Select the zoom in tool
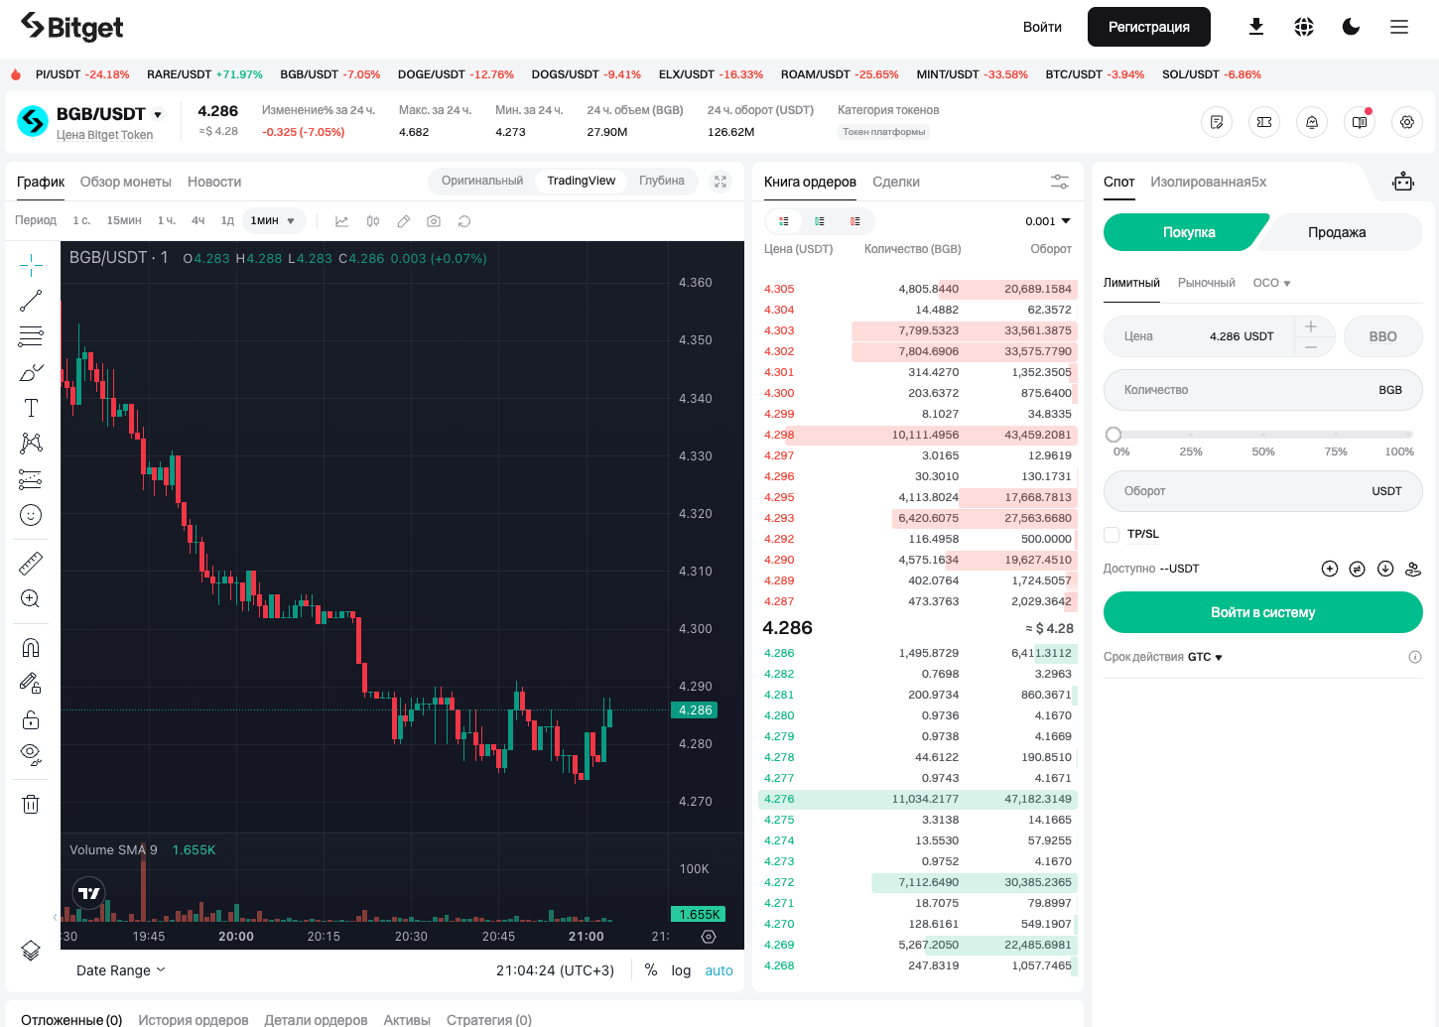The width and height of the screenshot is (1439, 1027). click(31, 599)
